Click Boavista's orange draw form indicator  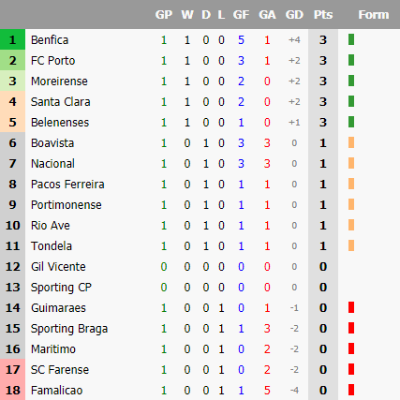point(351,142)
